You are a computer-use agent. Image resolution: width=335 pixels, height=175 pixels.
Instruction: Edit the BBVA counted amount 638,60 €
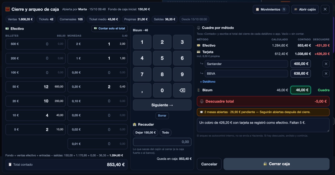point(300,74)
